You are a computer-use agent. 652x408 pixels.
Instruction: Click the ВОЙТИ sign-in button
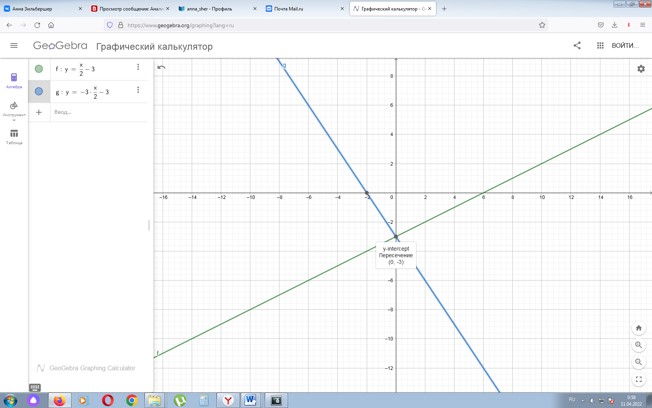(x=625, y=45)
